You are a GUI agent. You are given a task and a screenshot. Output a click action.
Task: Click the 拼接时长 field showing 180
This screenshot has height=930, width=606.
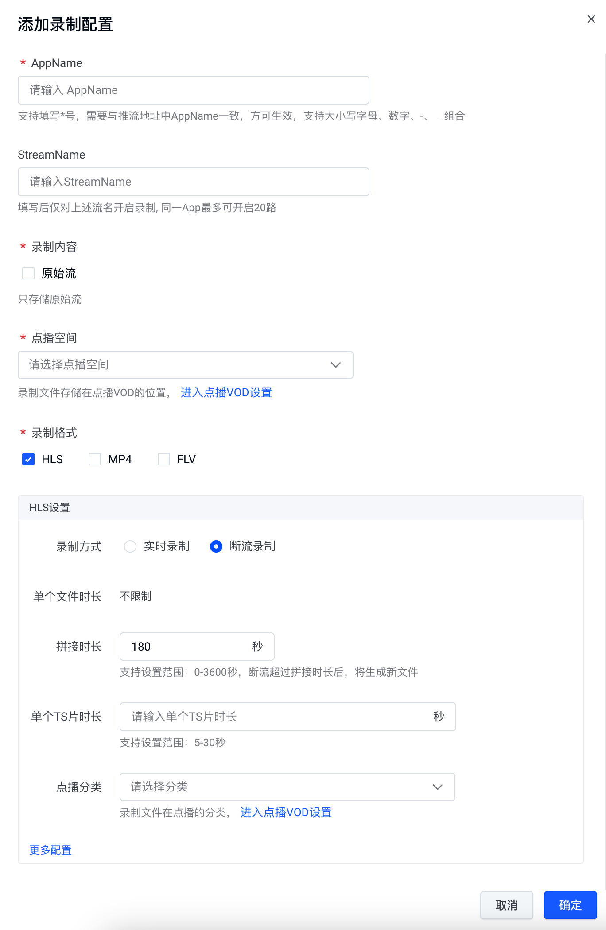pyautogui.click(x=186, y=647)
